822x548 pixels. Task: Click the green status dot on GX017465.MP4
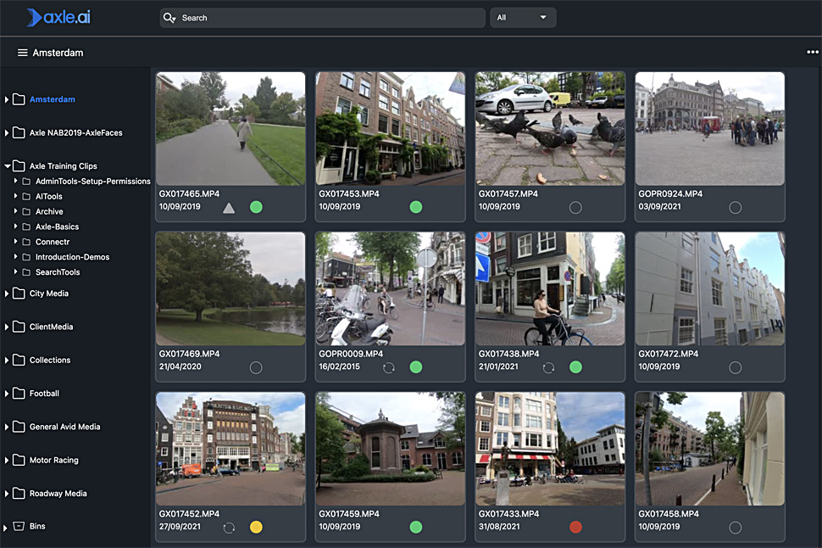(x=256, y=207)
